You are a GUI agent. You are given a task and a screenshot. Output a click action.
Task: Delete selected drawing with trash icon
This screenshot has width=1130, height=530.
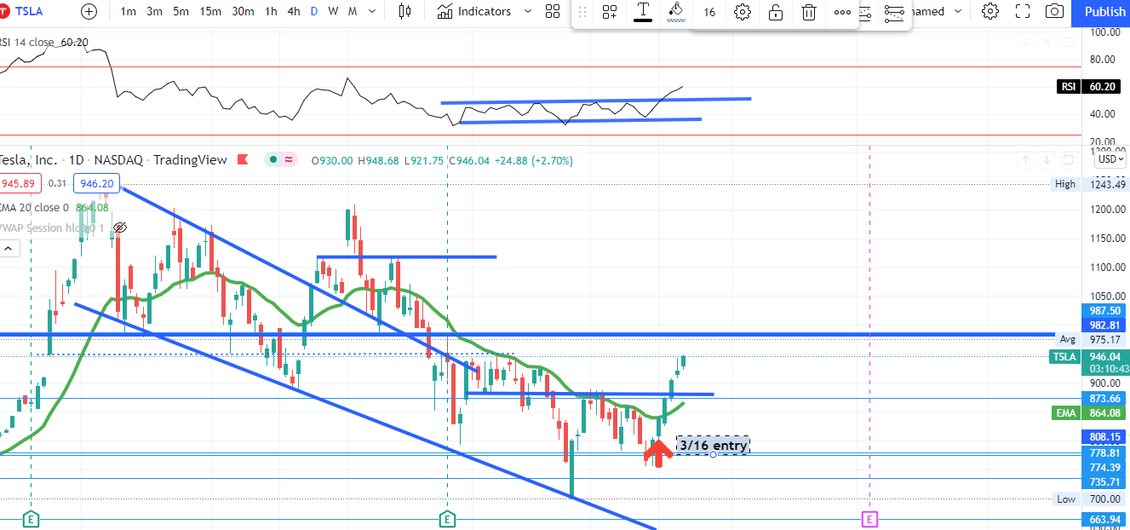pos(809,12)
